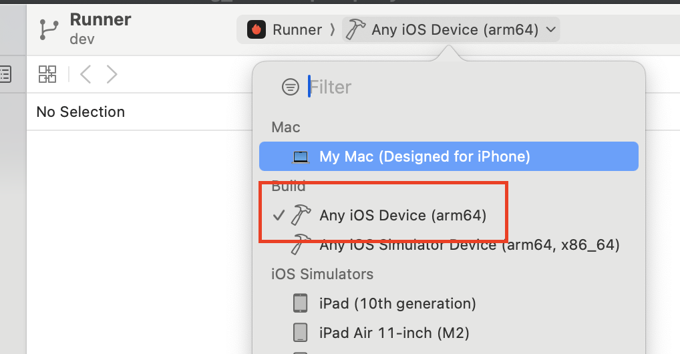Select My Mac (Designed for iPhone)

coord(449,156)
